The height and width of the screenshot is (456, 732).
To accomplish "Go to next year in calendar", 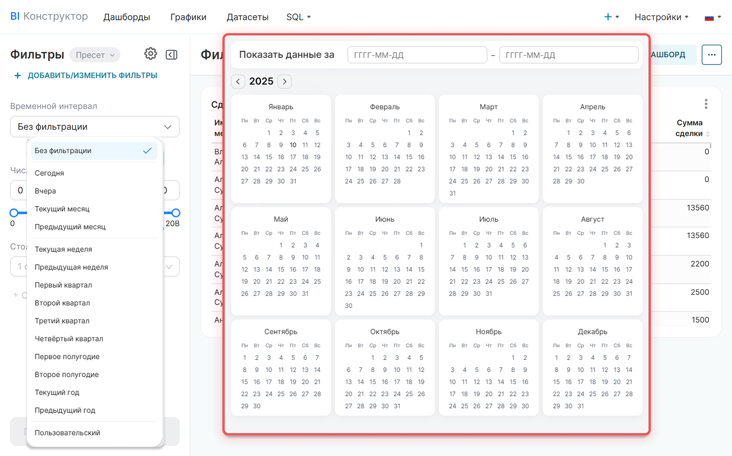I will (284, 82).
